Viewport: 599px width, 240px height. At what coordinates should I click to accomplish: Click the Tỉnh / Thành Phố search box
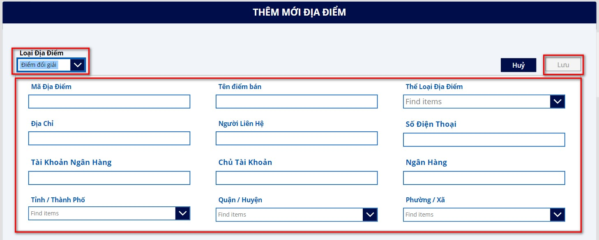point(102,213)
